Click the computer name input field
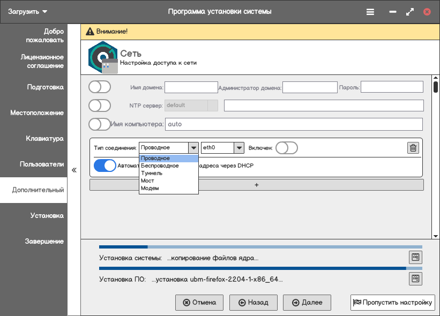The width and height of the screenshot is (440, 316). (x=294, y=124)
